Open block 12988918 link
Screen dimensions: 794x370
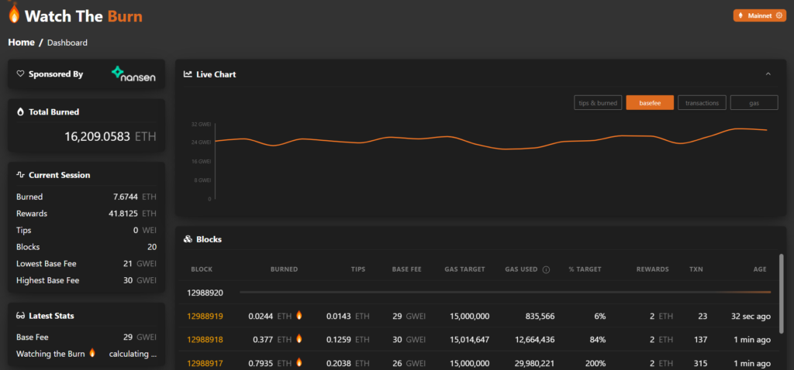tap(205, 339)
